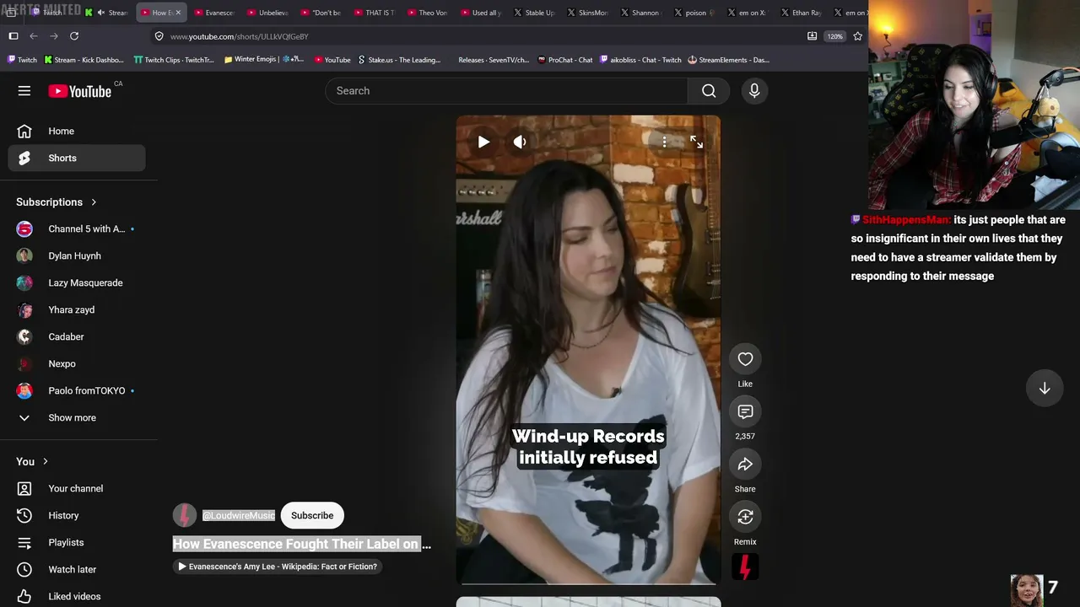Open comments showing 2,357
1080x607 pixels.
(x=745, y=411)
